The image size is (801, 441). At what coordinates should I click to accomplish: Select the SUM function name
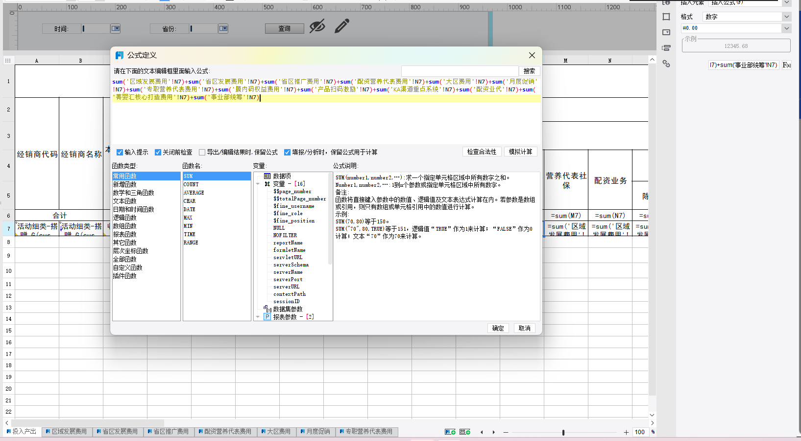pyautogui.click(x=217, y=176)
